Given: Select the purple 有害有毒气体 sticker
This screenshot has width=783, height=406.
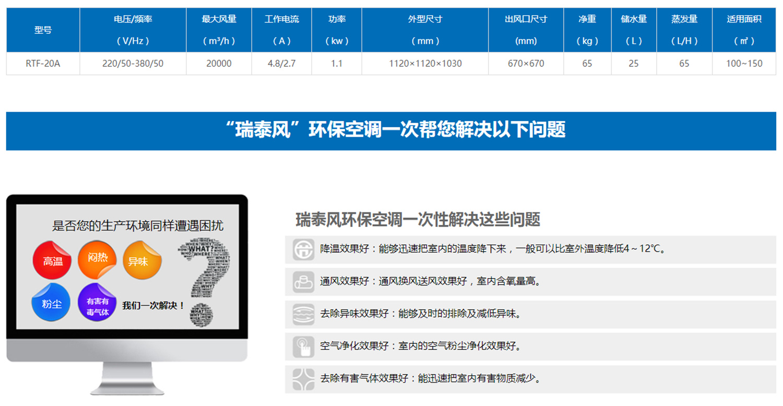Looking at the screenshot, I should pyautogui.click(x=97, y=303).
